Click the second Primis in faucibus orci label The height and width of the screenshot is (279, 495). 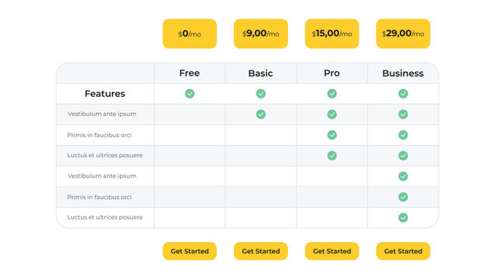99,197
